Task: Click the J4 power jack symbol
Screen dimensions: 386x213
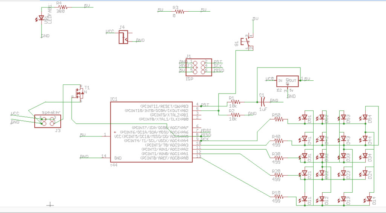Action: (x=123, y=37)
